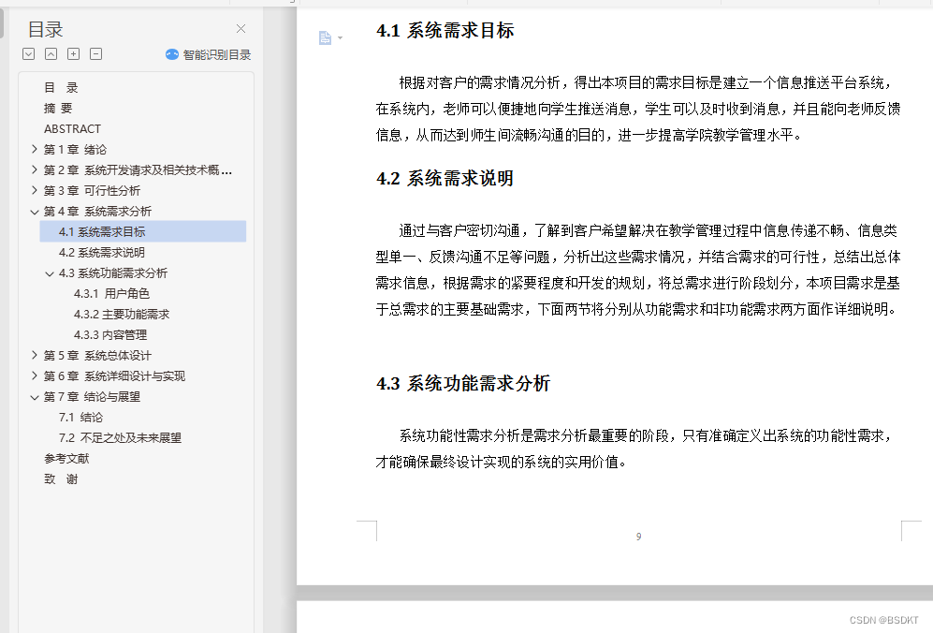The image size is (933, 633).
Task: Click paragraph starting 系统功能性需求分析是需求分析
Action: [x=634, y=449]
